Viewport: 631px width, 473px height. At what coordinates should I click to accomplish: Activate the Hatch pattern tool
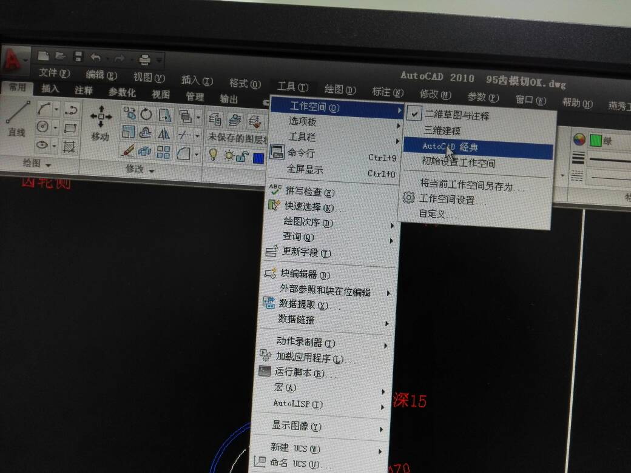coord(69,146)
